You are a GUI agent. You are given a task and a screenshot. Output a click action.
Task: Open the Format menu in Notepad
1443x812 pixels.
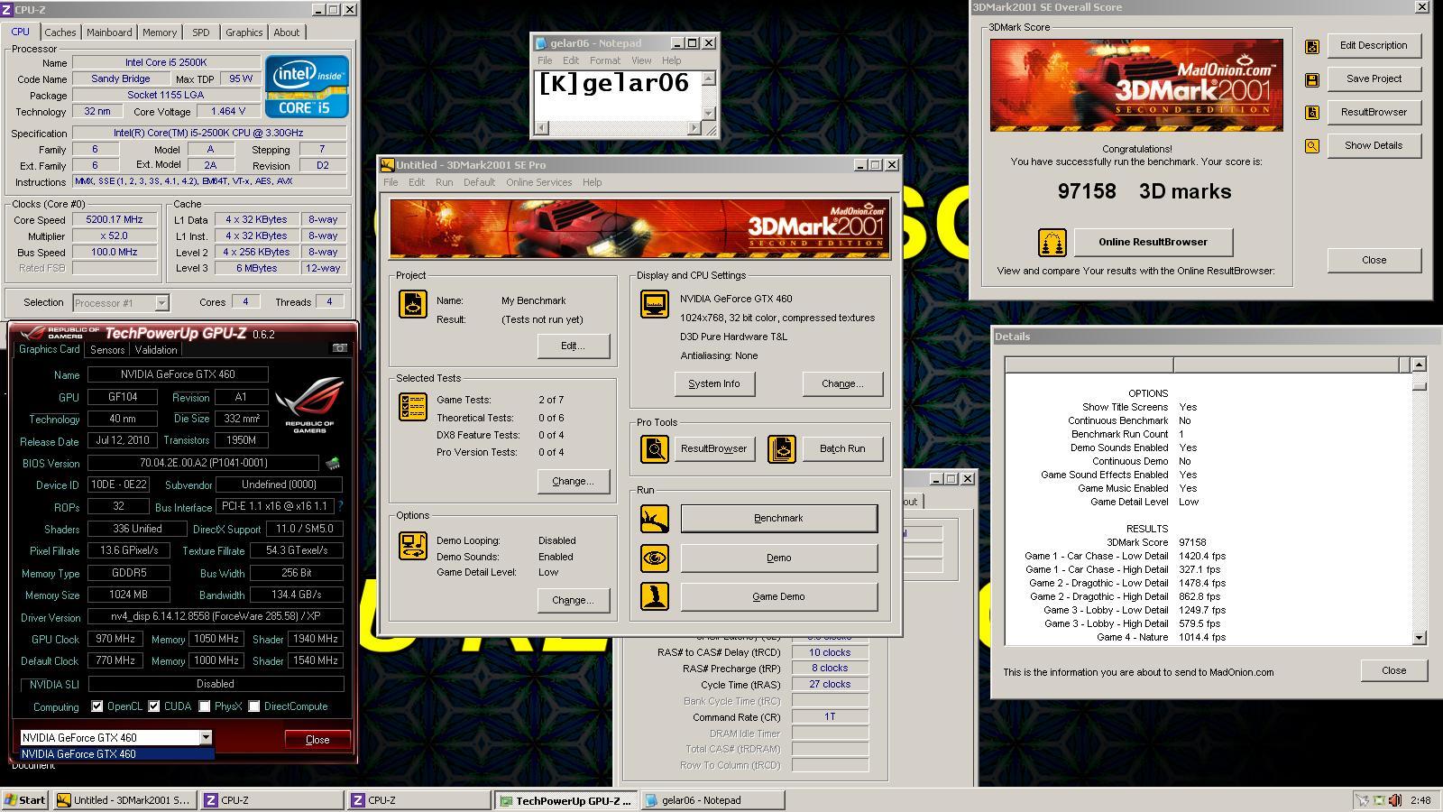coord(605,60)
